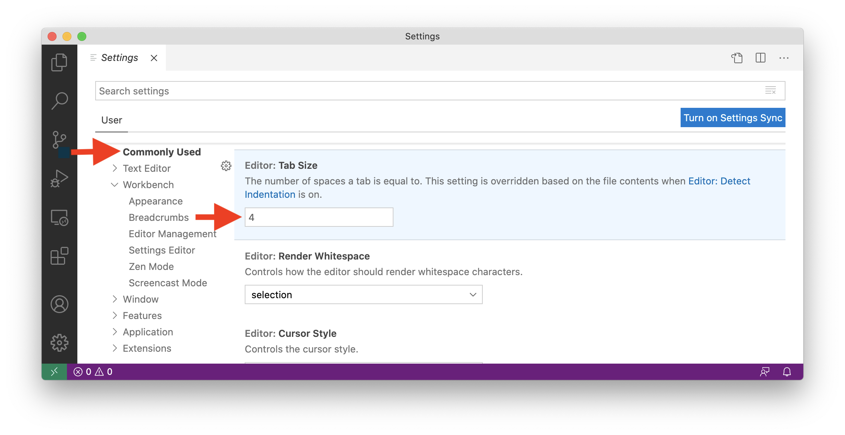Open the Search view icon
The width and height of the screenshot is (845, 435).
(59, 101)
